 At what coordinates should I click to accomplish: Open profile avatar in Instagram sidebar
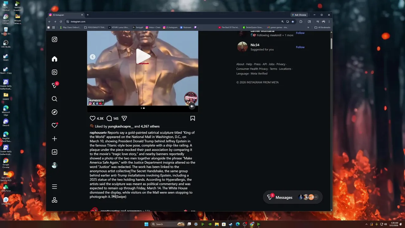click(x=54, y=165)
